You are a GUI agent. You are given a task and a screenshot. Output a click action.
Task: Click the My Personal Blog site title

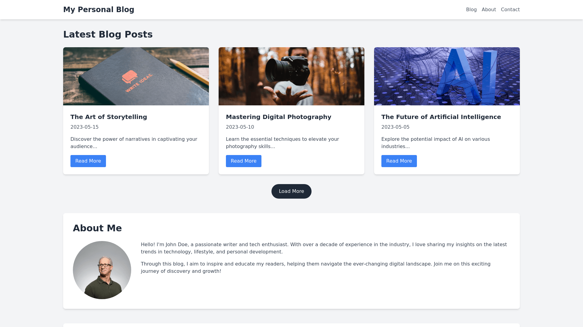(x=98, y=10)
